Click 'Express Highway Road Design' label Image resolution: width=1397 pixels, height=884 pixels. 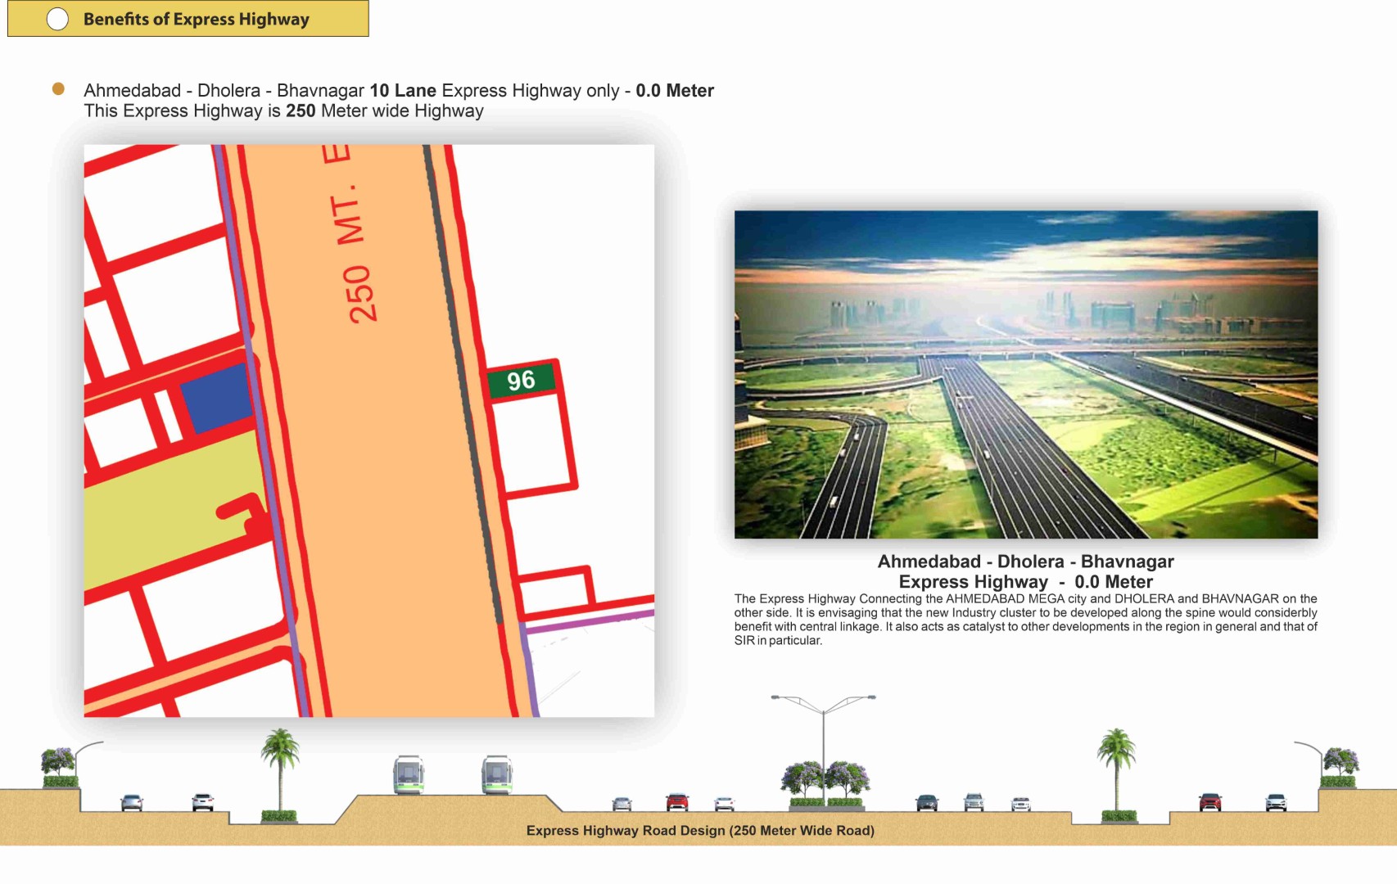click(x=700, y=830)
